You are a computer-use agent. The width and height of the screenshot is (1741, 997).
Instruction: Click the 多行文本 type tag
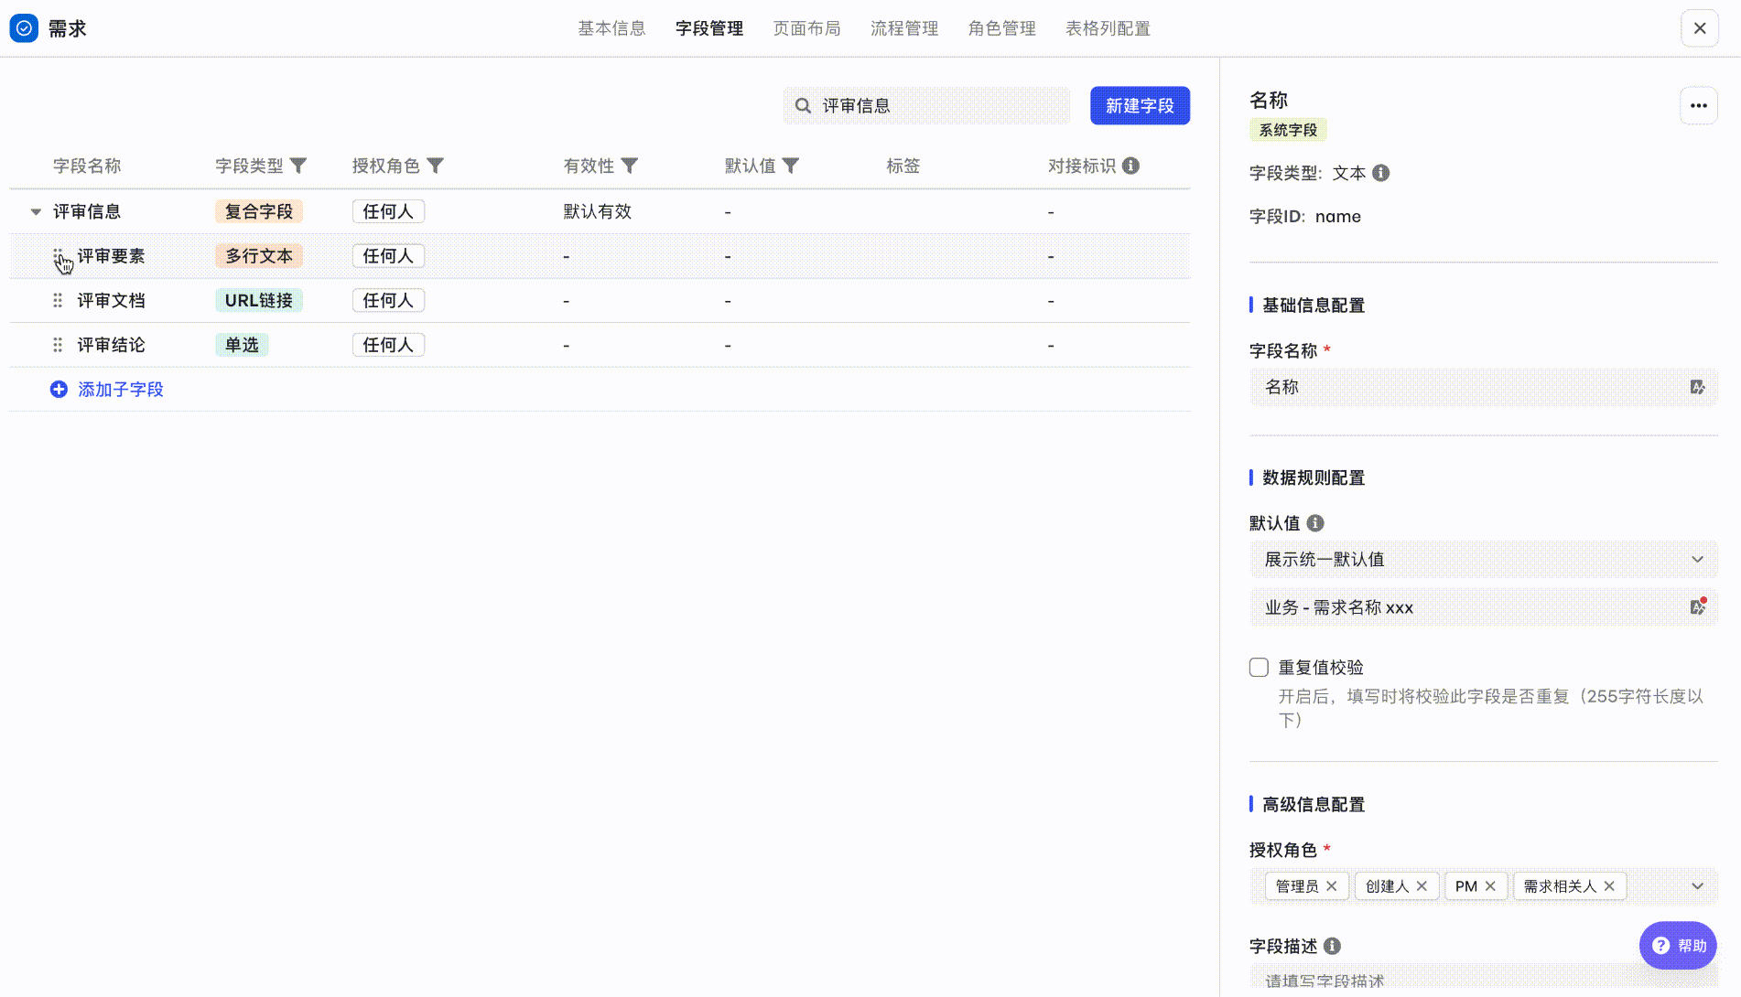(259, 256)
